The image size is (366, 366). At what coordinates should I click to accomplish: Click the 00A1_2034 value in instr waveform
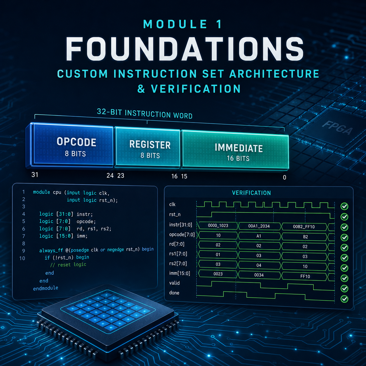(259, 226)
